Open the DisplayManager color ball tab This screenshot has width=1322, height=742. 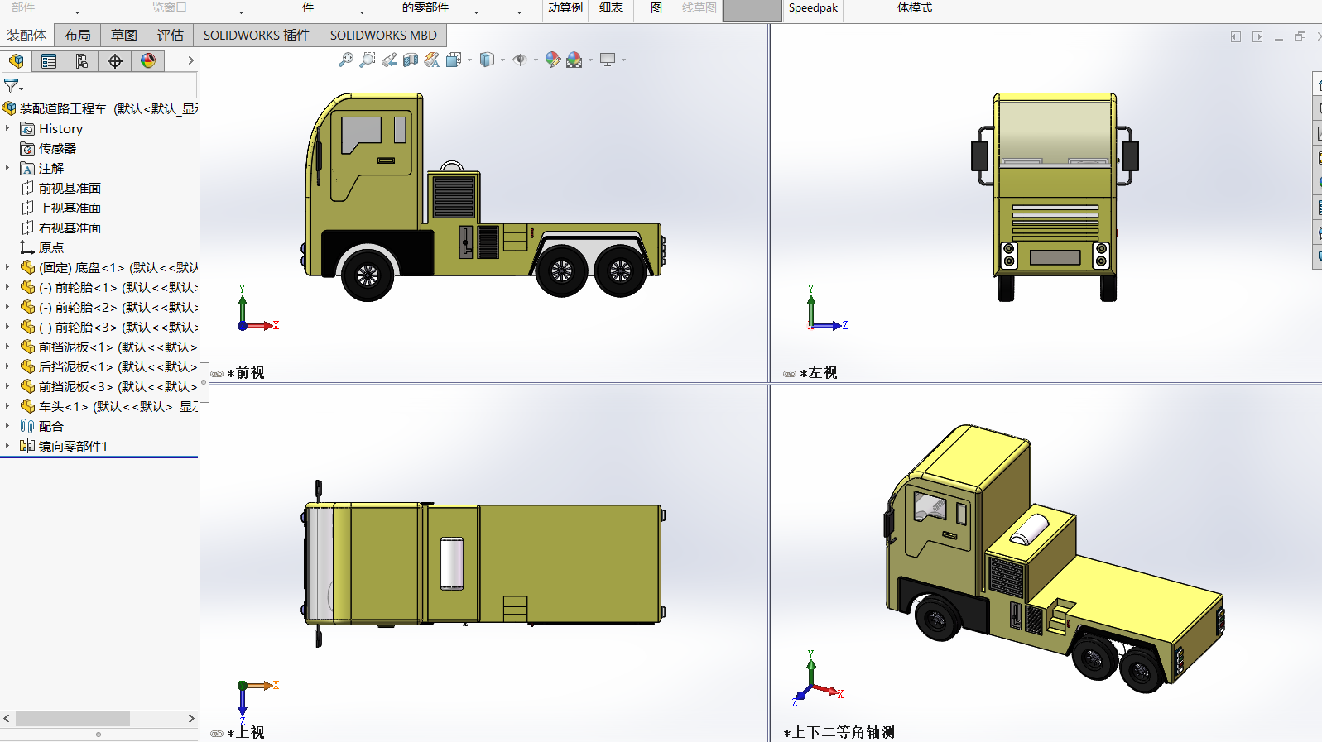point(148,61)
